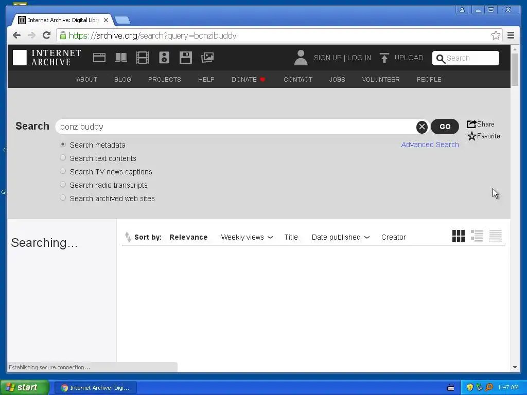Open the JOBS menu item

(337, 80)
